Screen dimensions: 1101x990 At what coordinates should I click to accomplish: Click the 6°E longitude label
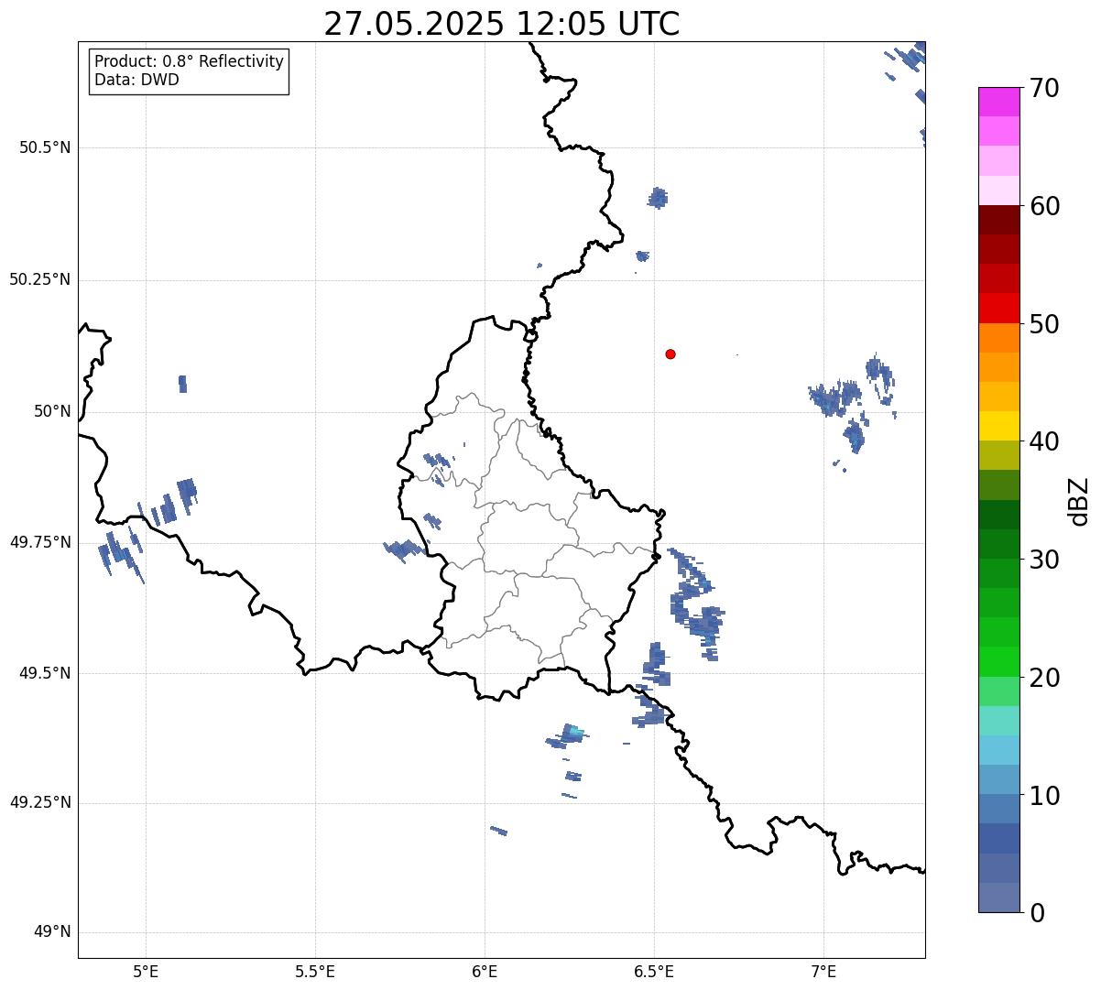485,971
